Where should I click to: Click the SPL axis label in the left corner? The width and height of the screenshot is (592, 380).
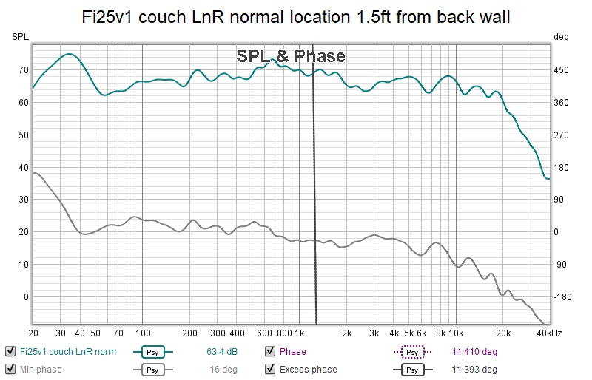pyautogui.click(x=21, y=37)
